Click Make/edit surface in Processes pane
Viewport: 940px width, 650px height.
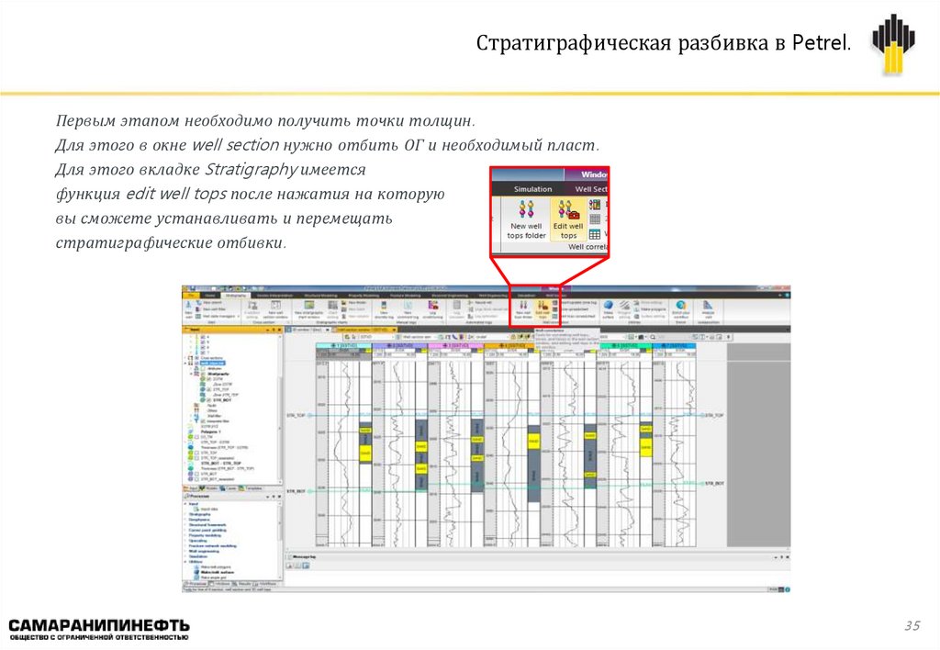(214, 572)
